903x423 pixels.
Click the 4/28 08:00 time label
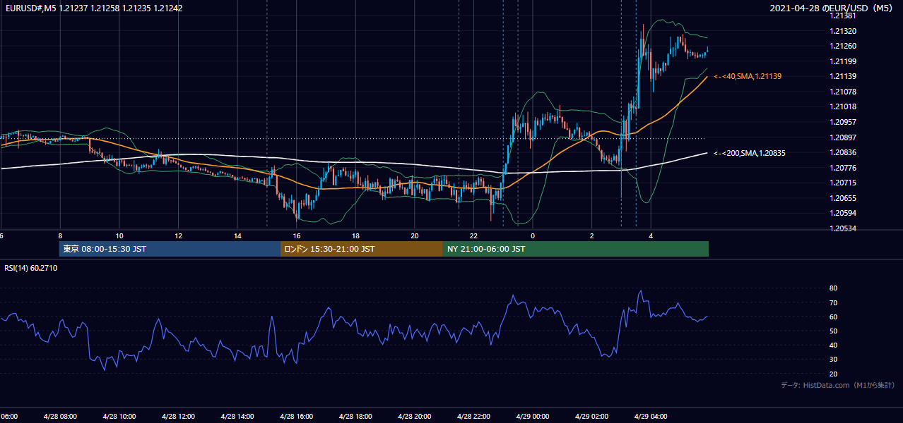[59, 417]
